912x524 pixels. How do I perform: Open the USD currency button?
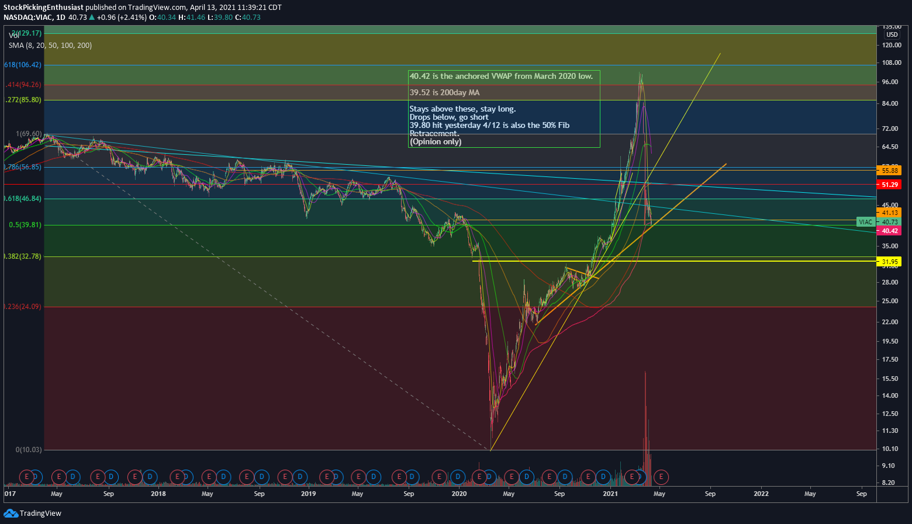tap(892, 34)
